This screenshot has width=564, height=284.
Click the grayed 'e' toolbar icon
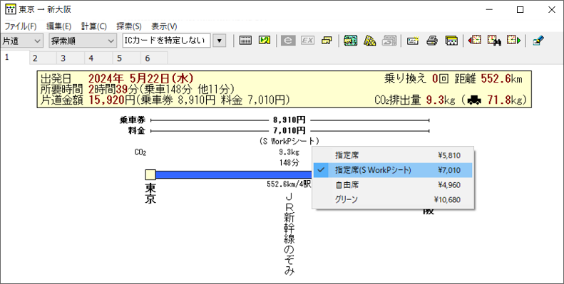click(x=288, y=41)
